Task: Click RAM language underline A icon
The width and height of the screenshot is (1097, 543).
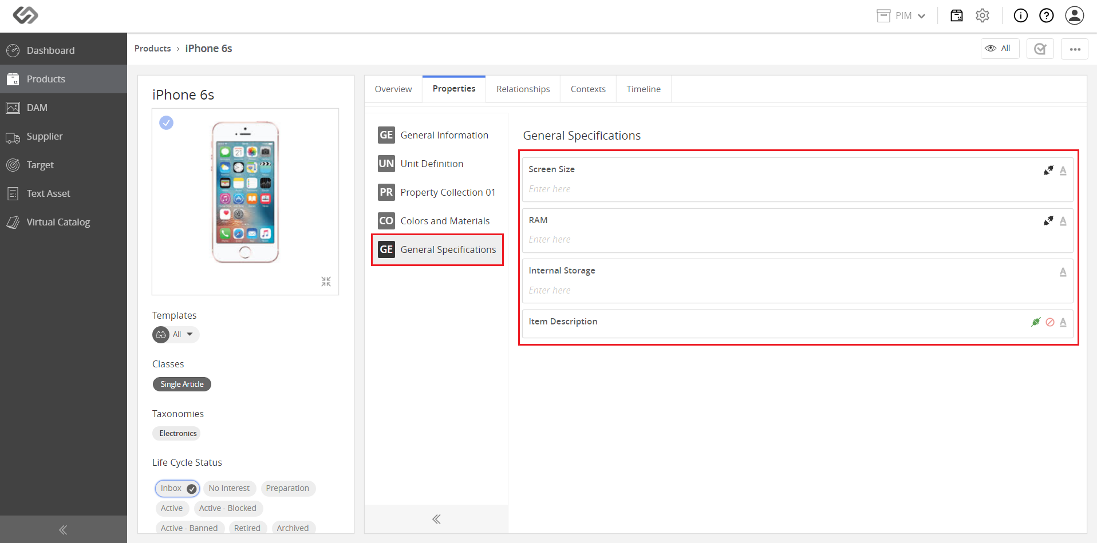Action: click(x=1063, y=221)
